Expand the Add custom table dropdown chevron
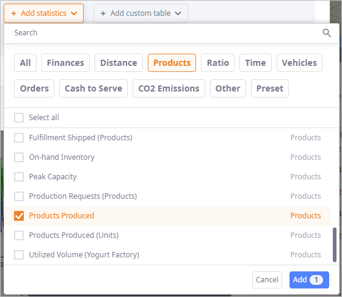This screenshot has width=342, height=297. 178,13
